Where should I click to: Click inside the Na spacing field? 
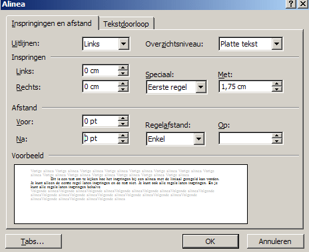pyautogui.click(x=101, y=138)
